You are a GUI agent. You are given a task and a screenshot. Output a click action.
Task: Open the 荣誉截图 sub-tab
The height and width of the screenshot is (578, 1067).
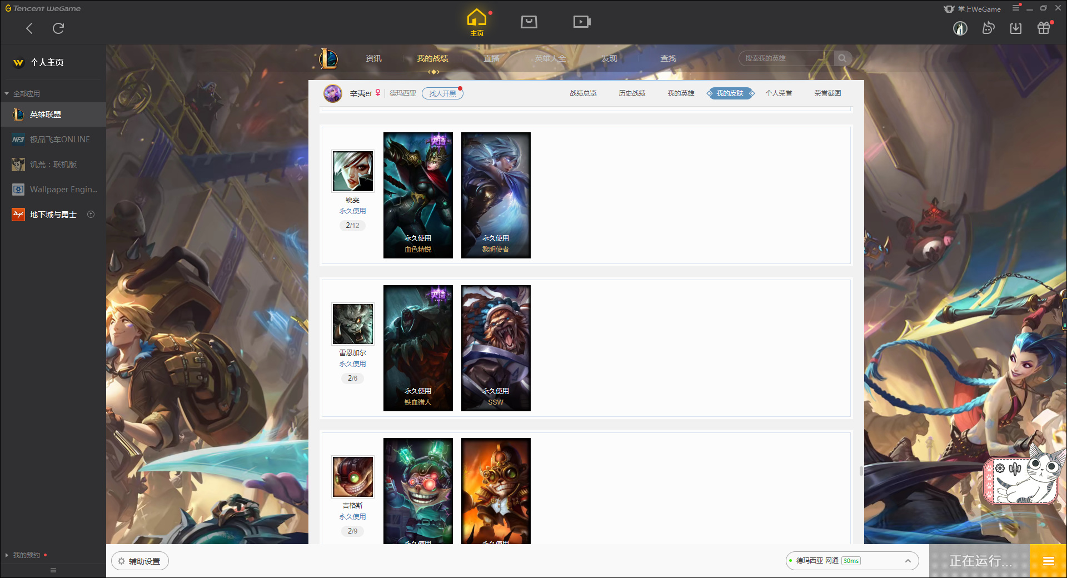pyautogui.click(x=827, y=93)
